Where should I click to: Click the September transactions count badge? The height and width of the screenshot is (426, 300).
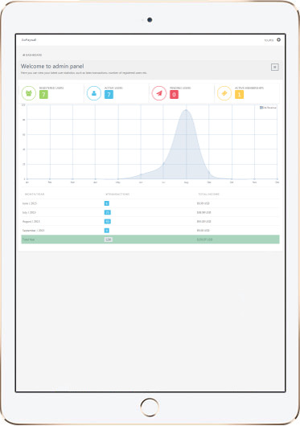click(107, 231)
